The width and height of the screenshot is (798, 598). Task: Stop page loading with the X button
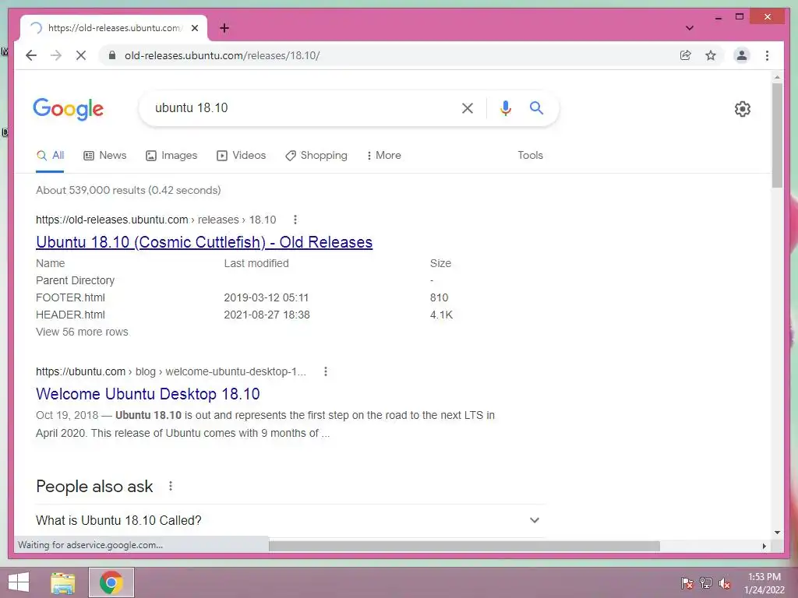coord(81,55)
